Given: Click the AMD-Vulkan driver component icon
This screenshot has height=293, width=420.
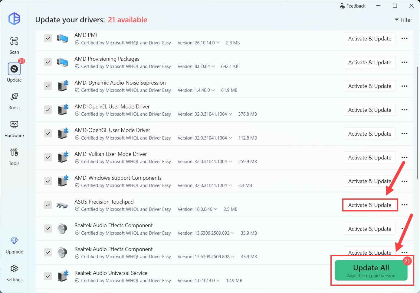Looking at the screenshot, I should click(63, 157).
